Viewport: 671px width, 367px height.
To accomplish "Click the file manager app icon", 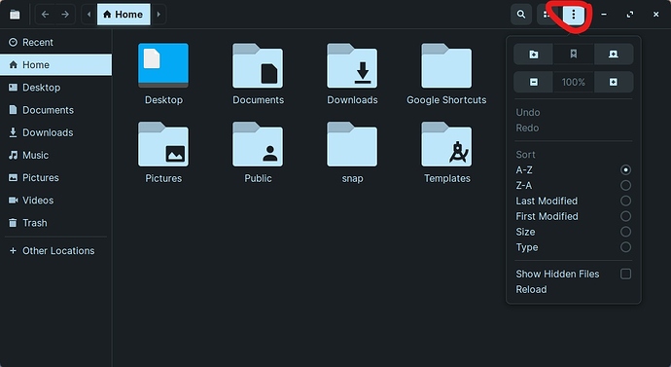I will [x=15, y=15].
